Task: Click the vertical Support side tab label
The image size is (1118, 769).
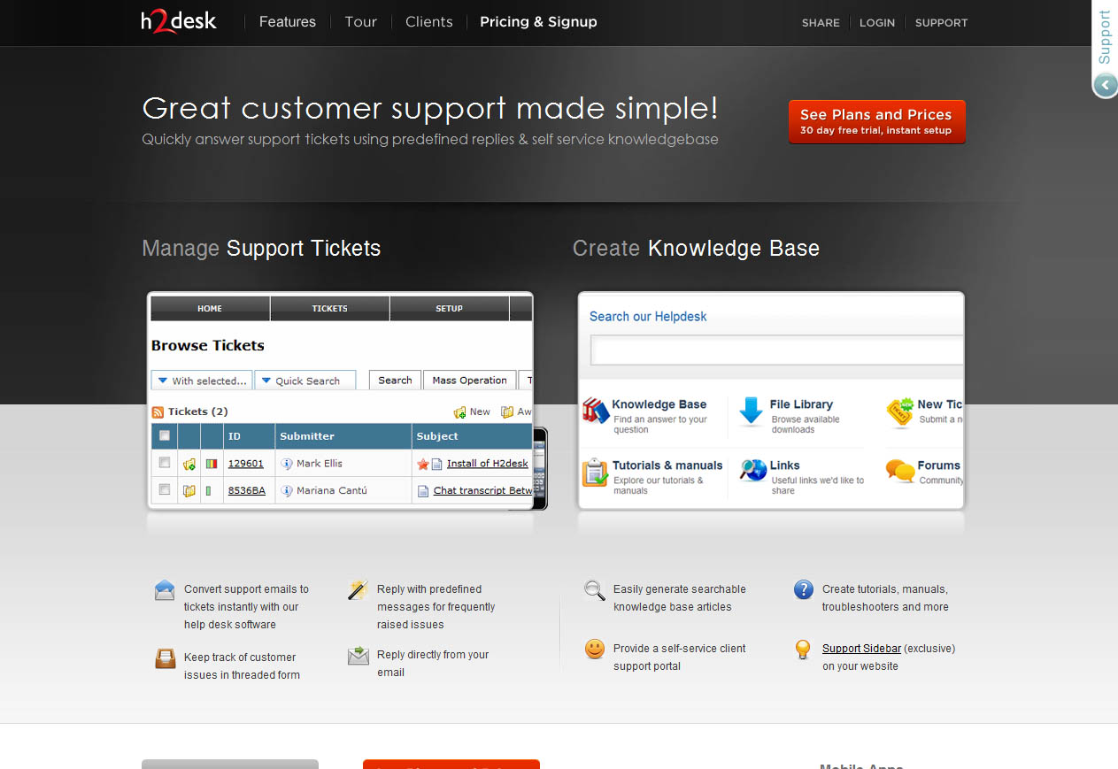Action: coord(1105,37)
